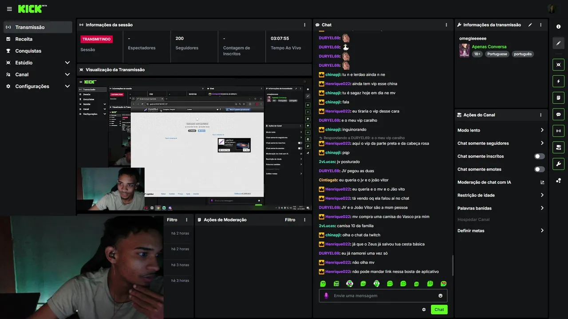This screenshot has width=568, height=319.
Task: Insert the heart-eyes green emote
Action: pos(443,284)
